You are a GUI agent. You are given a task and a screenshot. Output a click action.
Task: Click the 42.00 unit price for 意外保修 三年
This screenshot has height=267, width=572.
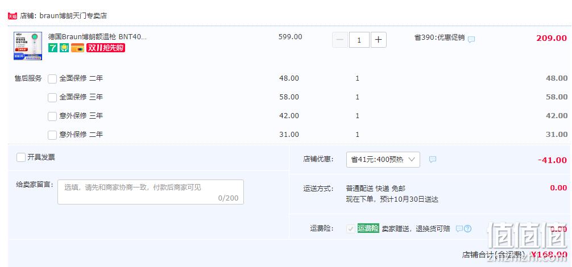(x=289, y=116)
